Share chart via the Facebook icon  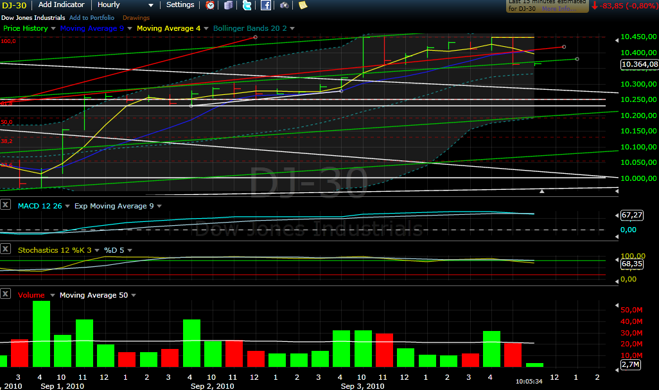(266, 5)
